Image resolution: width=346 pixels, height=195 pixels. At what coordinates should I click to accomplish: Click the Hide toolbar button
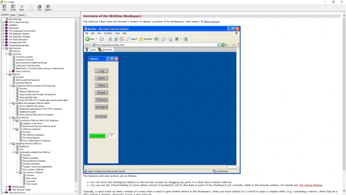pyautogui.click(x=4, y=8)
